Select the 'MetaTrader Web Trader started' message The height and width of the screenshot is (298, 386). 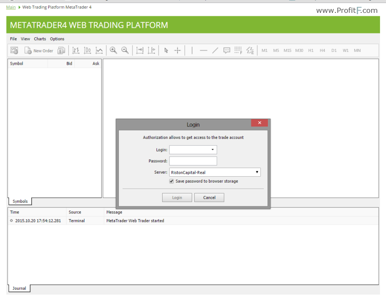pyautogui.click(x=135, y=221)
